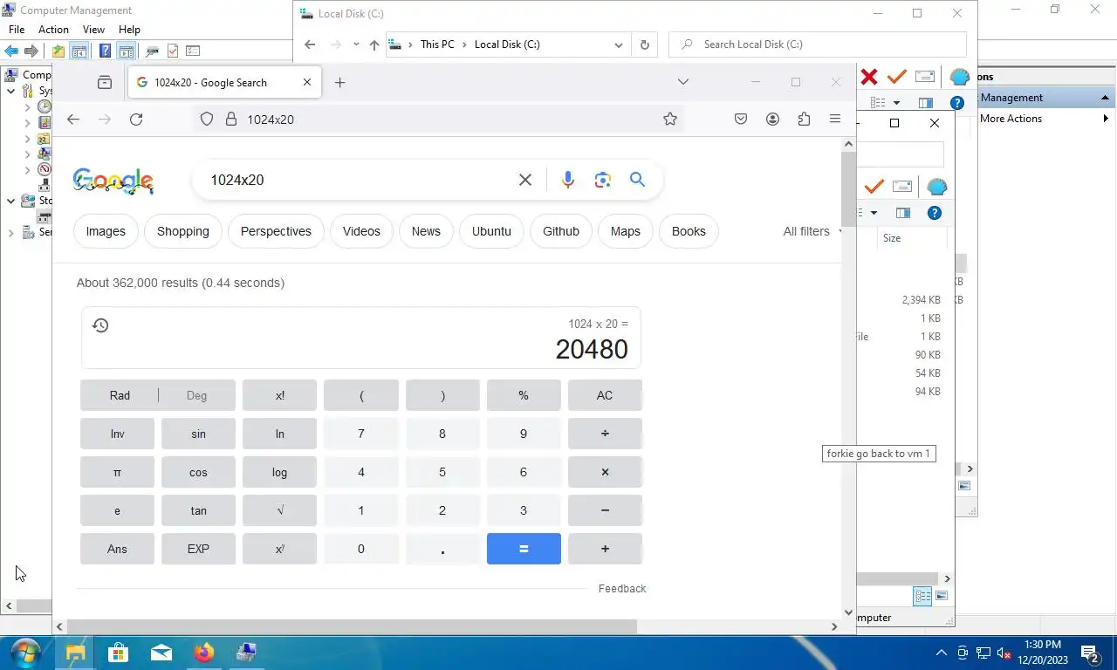Open the notification center icon in system tray

tap(1089, 653)
